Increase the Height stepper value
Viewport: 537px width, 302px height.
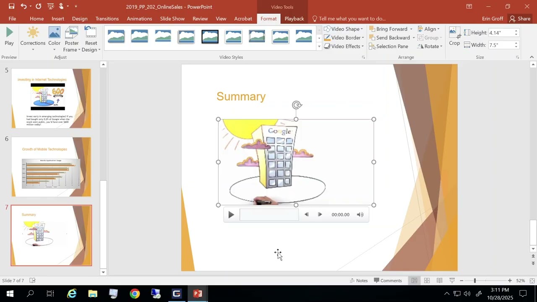tap(516, 31)
